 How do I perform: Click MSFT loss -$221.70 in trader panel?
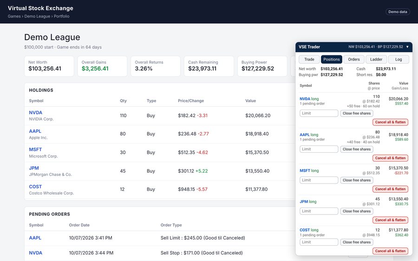pos(401,173)
